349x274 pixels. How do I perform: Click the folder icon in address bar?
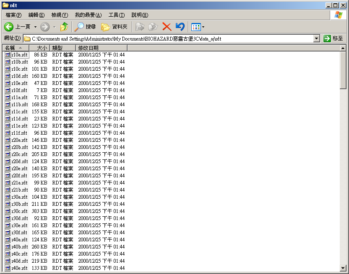point(27,39)
